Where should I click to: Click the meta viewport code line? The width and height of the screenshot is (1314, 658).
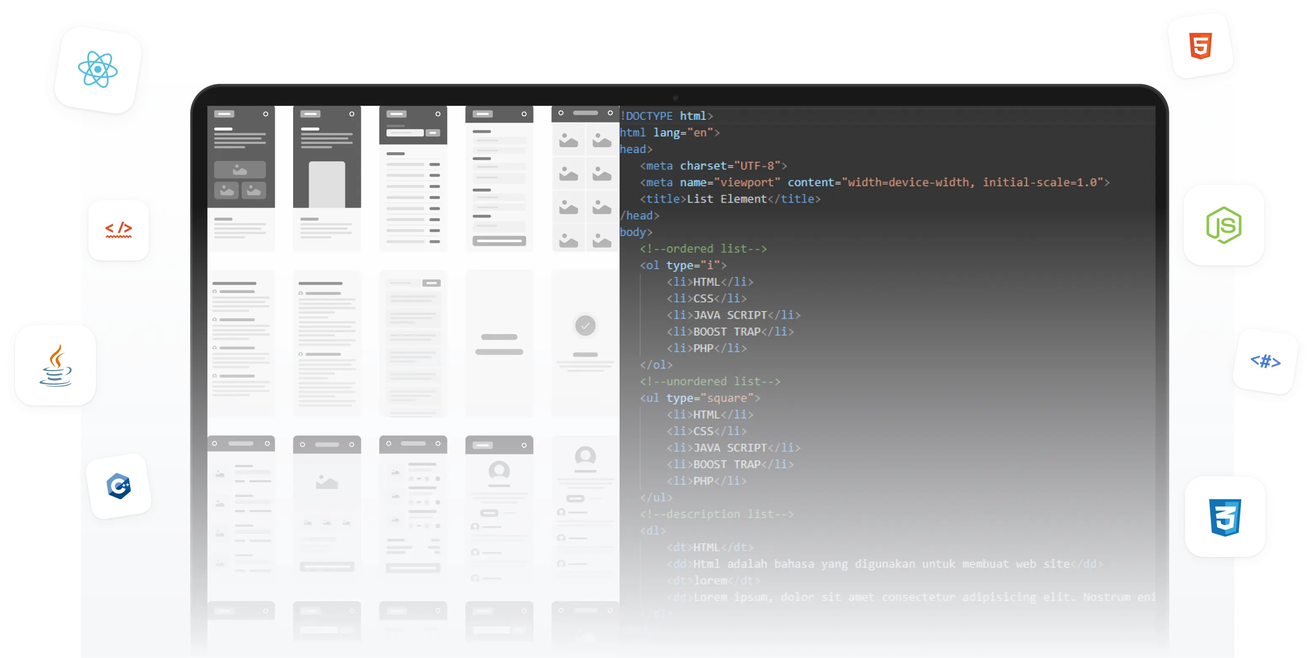874,182
